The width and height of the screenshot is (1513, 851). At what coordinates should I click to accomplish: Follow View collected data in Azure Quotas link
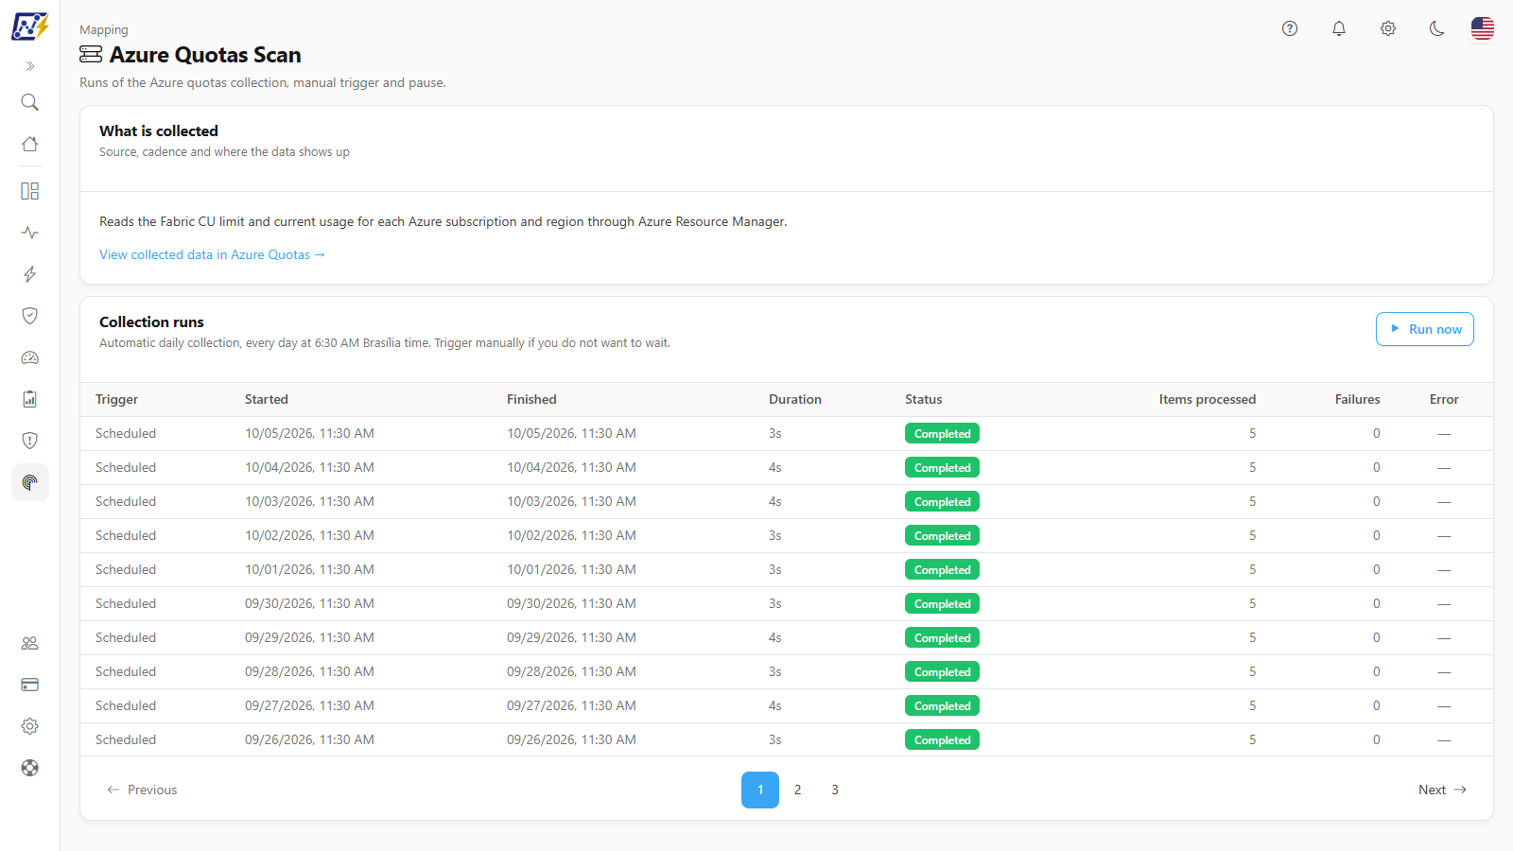212,254
